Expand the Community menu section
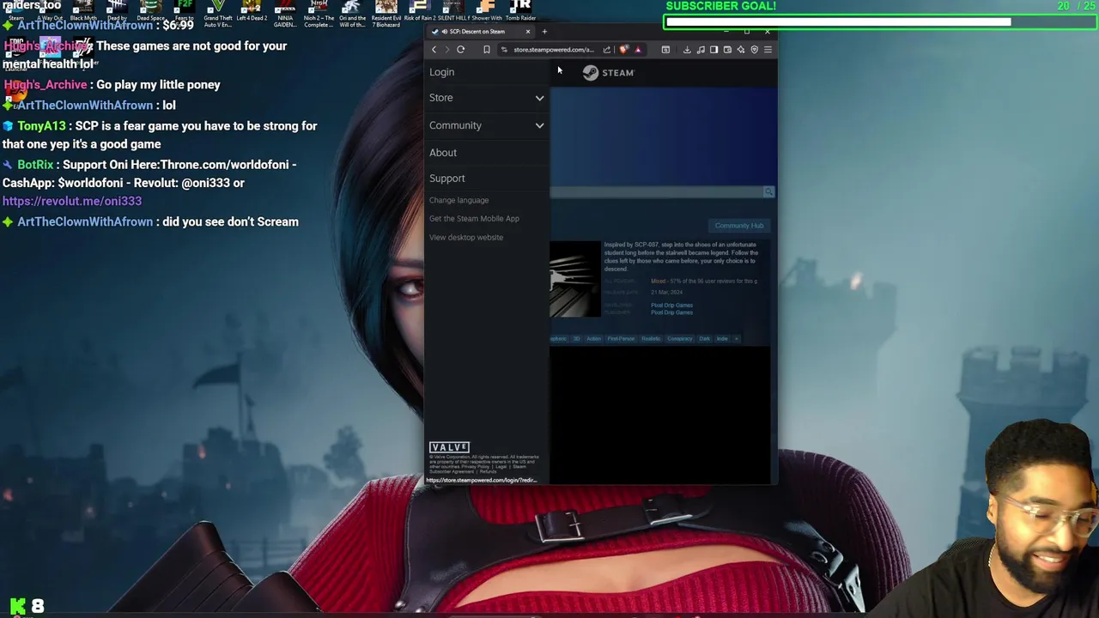This screenshot has height=618, width=1099. pyautogui.click(x=487, y=125)
